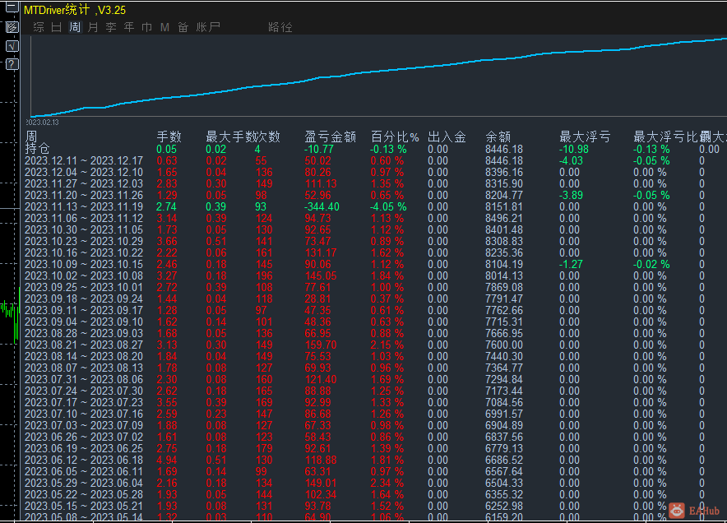The image size is (727, 523).
Task: Switch to the 综 summary tab
Action: (x=39, y=27)
